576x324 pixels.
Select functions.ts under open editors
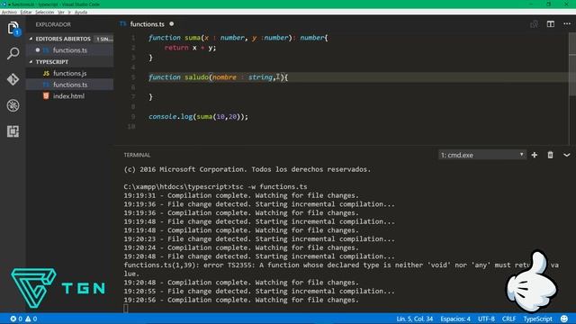(x=70, y=50)
